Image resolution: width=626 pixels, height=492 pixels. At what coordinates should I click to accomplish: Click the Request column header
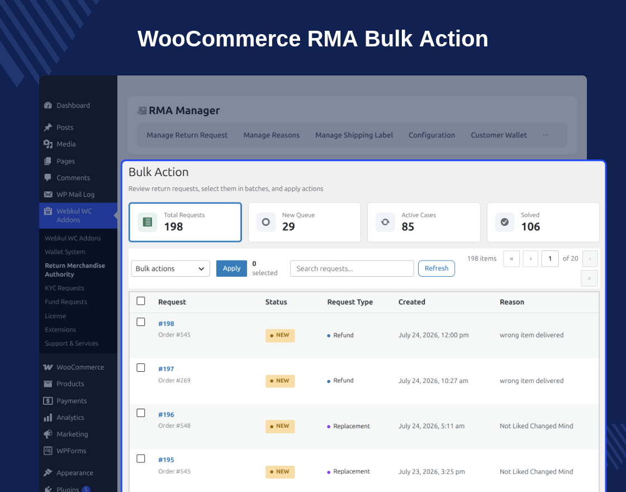pyautogui.click(x=172, y=302)
